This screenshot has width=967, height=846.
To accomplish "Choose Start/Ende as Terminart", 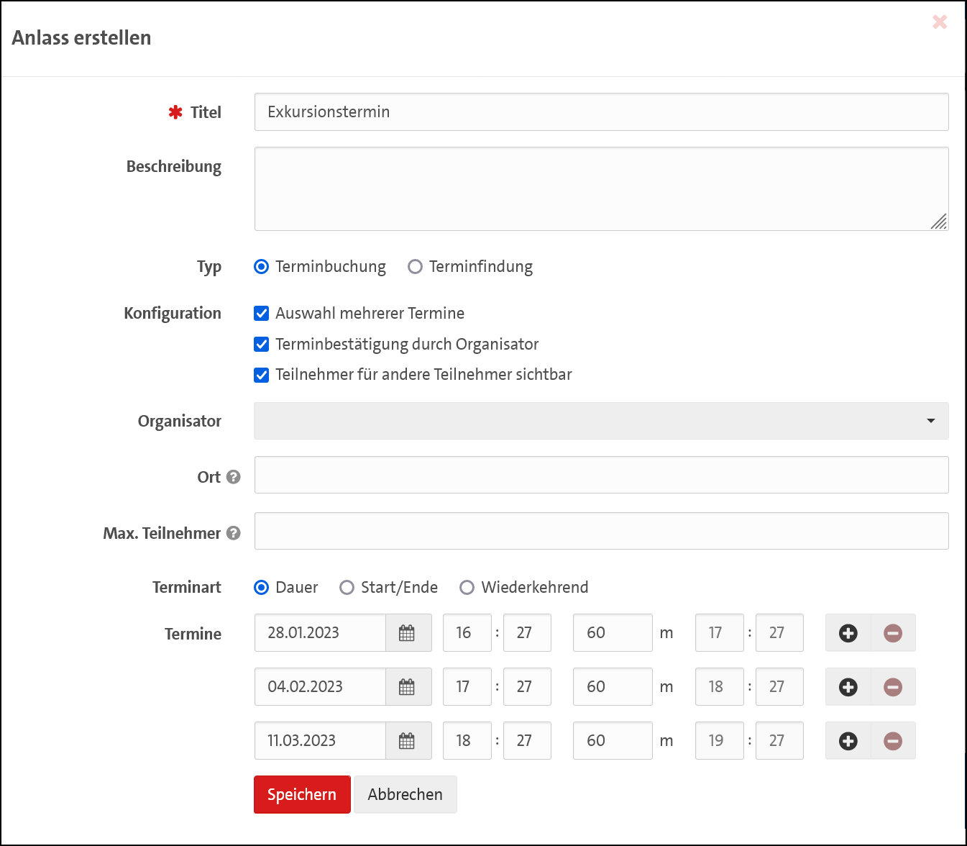I will click(x=347, y=588).
